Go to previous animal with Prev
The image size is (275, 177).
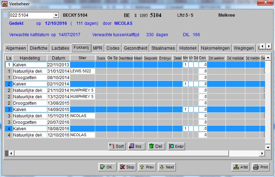[147, 167]
